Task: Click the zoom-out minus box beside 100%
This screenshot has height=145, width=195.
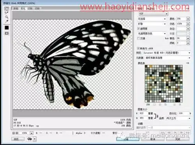Action: (x=14, y=133)
